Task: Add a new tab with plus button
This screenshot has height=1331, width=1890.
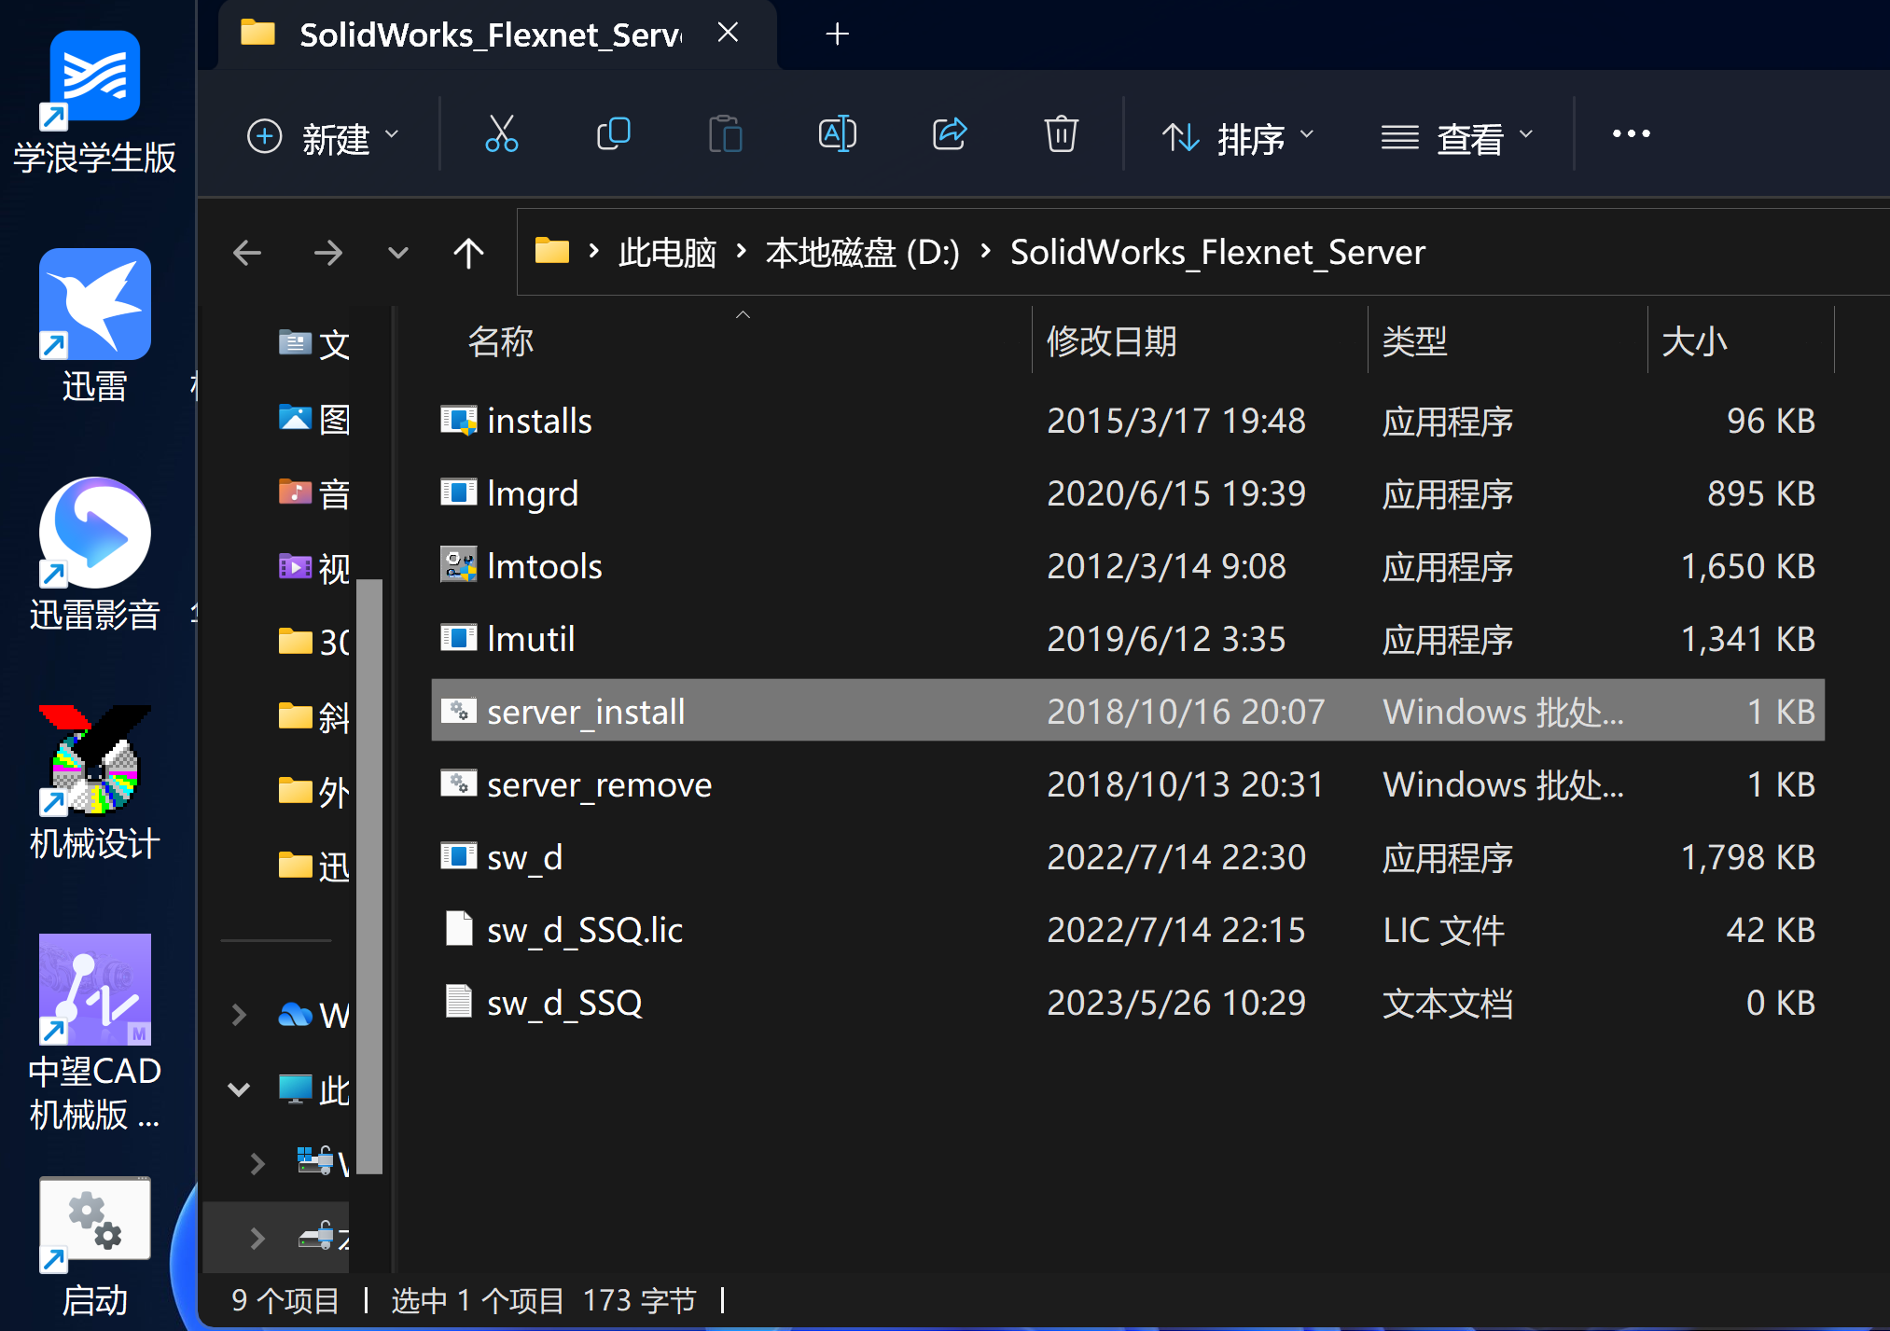Action: 837,35
